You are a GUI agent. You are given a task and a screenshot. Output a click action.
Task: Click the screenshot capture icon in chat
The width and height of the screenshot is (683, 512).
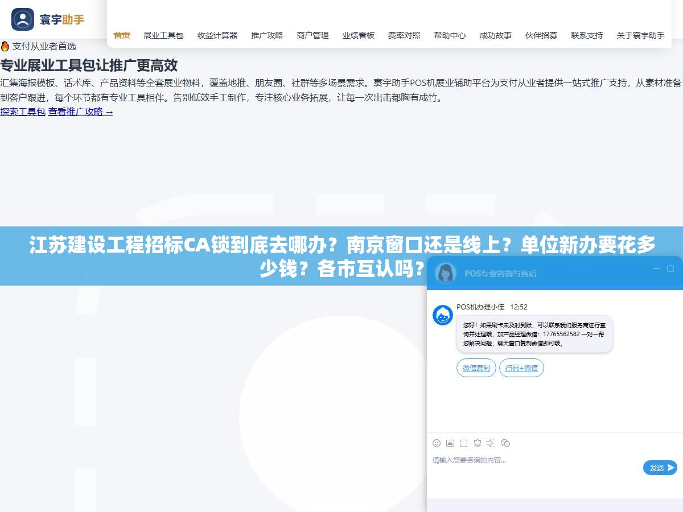click(464, 443)
